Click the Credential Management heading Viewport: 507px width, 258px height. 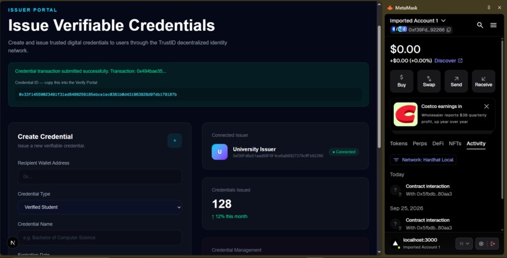tap(237, 250)
